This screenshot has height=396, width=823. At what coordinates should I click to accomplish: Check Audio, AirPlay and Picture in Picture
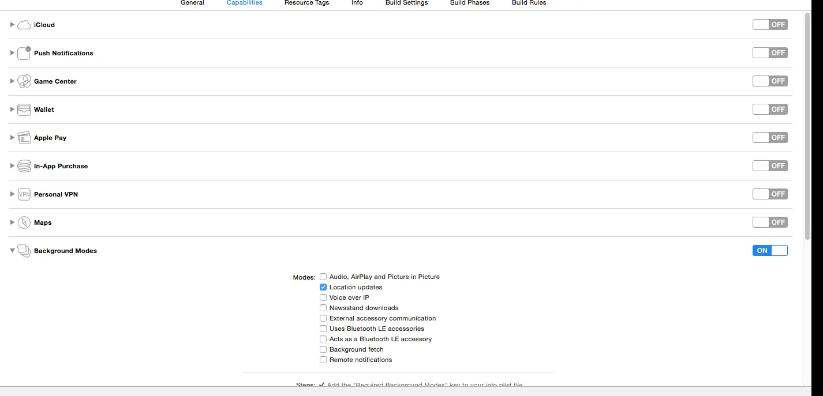(323, 277)
